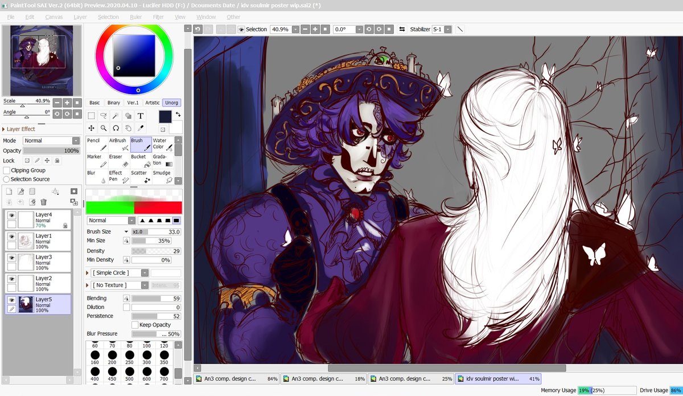Select the Move tool

point(91,128)
